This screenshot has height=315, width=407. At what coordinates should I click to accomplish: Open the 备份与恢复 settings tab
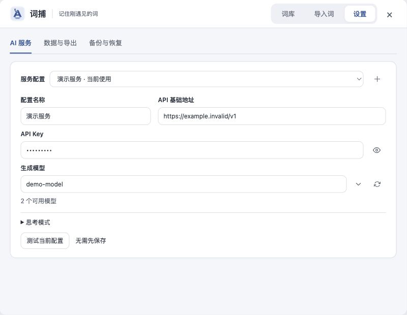click(105, 43)
